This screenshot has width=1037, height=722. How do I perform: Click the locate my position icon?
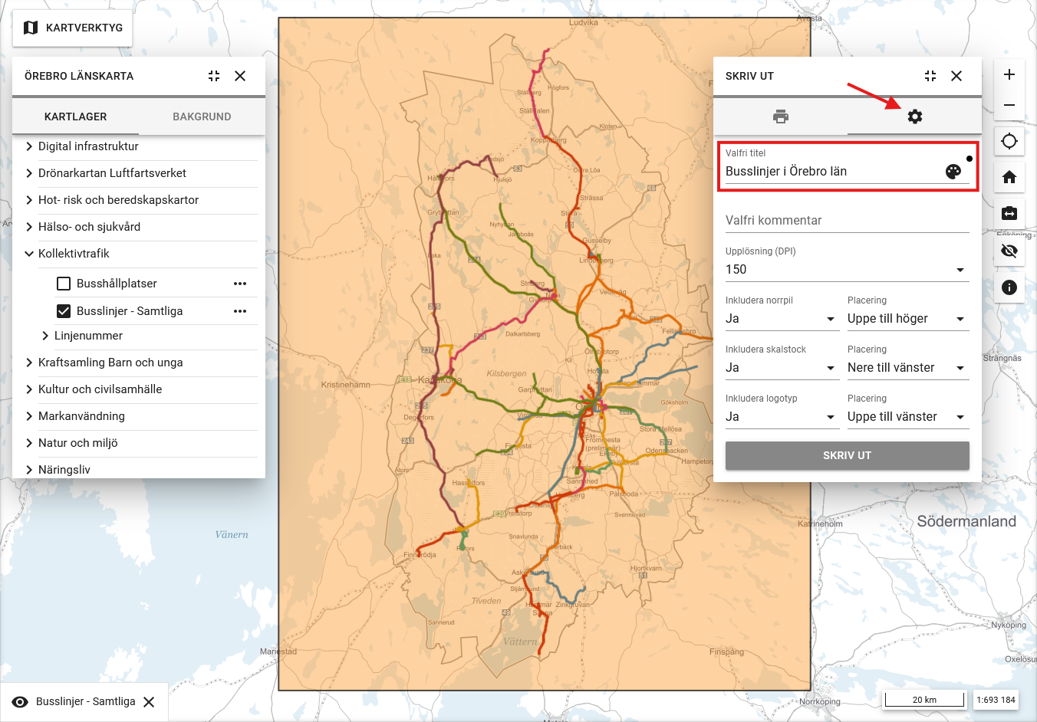[1009, 141]
